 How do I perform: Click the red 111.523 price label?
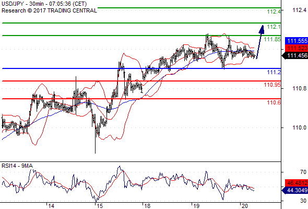[x=297, y=48]
